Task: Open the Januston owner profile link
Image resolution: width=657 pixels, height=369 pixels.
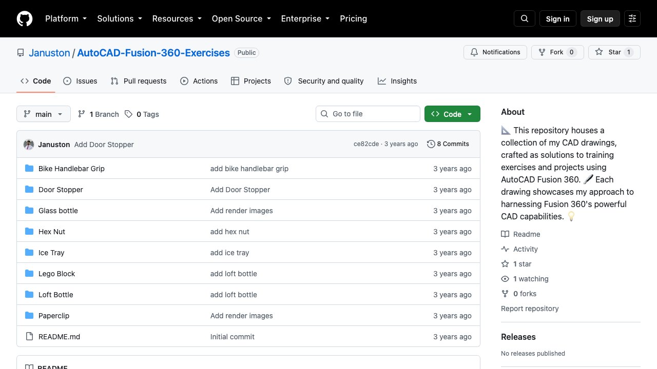Action: point(49,53)
